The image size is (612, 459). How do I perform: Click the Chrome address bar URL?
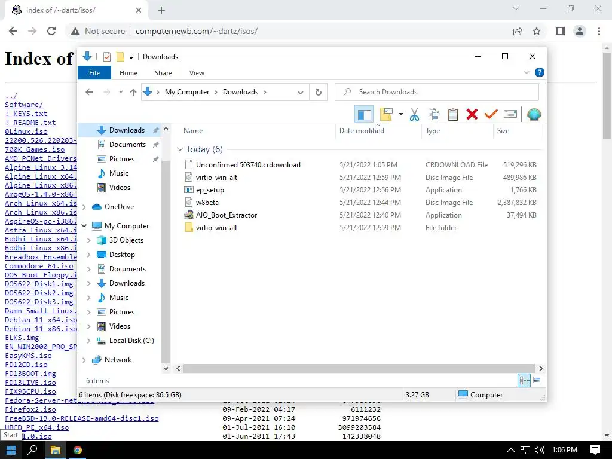[196, 31]
